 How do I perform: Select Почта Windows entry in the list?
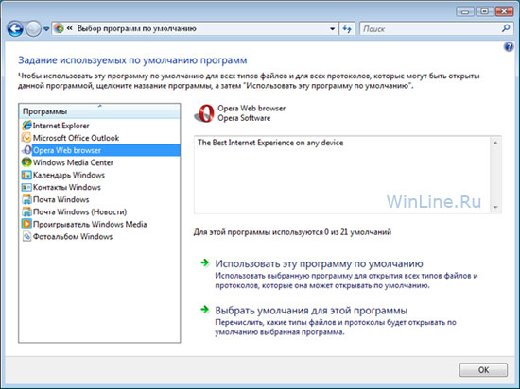pos(61,199)
